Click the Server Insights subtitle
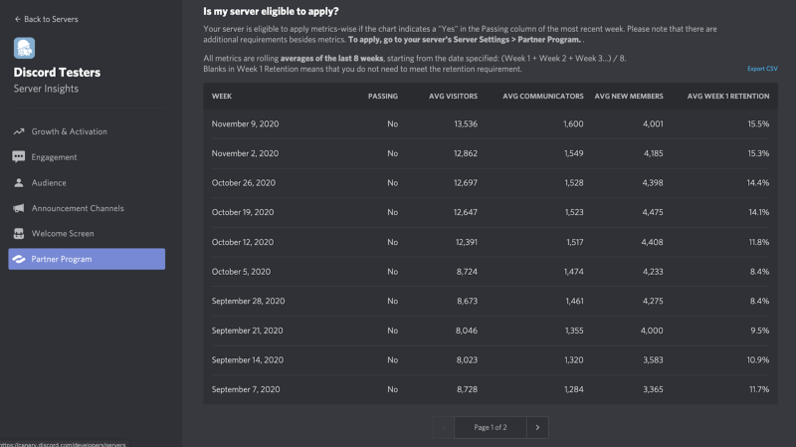Viewport: 796px width, 447px height. tap(46, 89)
